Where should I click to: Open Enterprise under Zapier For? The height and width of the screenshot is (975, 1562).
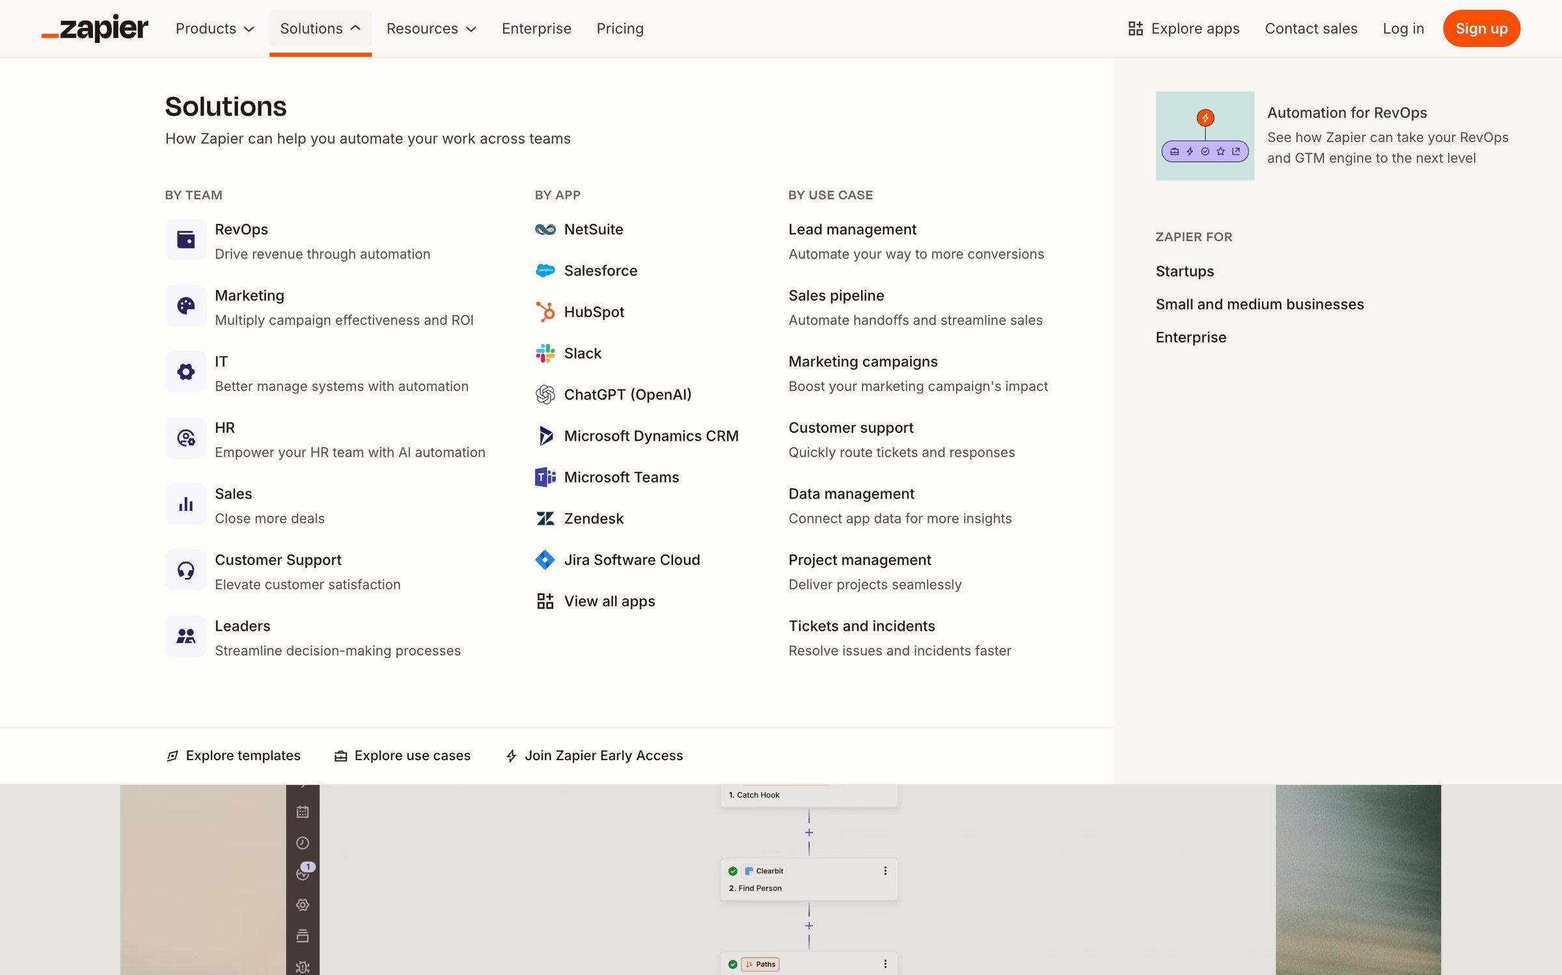(1190, 337)
